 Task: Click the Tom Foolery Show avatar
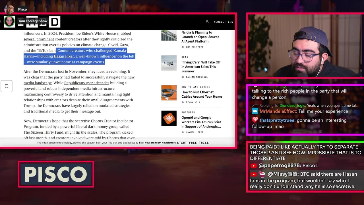click(9, 22)
